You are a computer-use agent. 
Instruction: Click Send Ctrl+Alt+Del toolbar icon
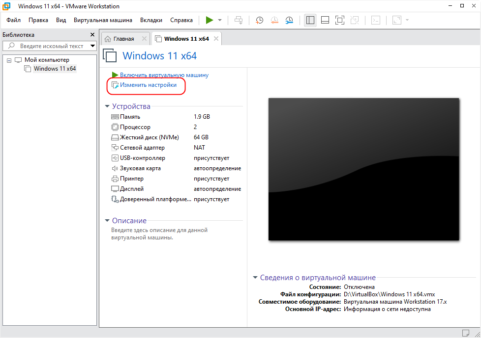point(239,20)
